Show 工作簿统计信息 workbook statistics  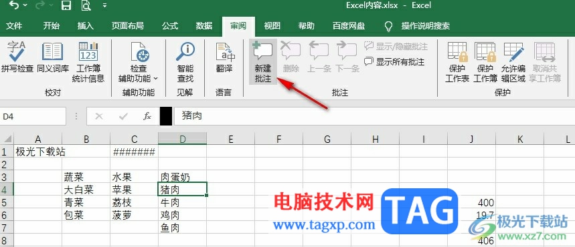pos(88,62)
